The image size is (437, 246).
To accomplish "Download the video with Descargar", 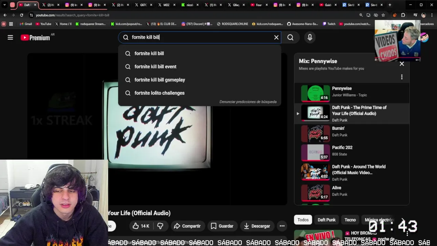I will [x=257, y=226].
